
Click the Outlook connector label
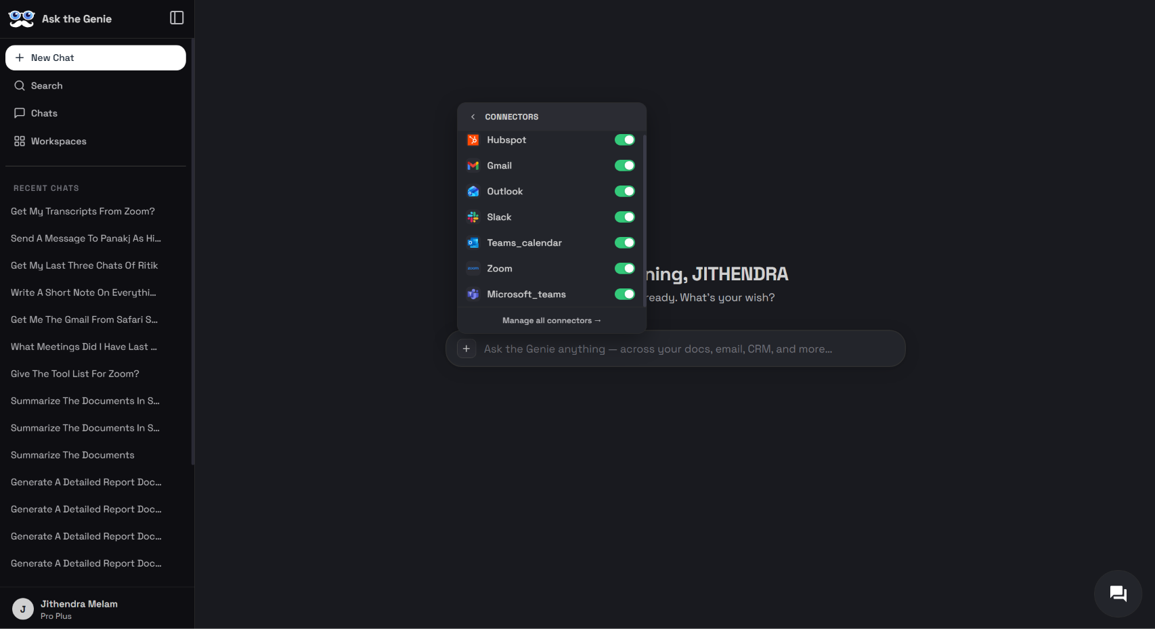pyautogui.click(x=504, y=191)
